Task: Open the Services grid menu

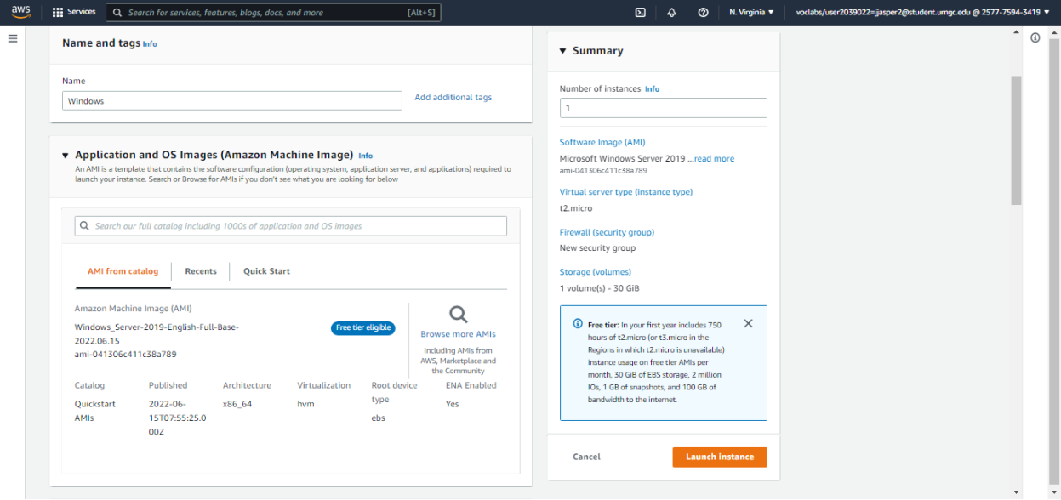Action: [x=74, y=13]
